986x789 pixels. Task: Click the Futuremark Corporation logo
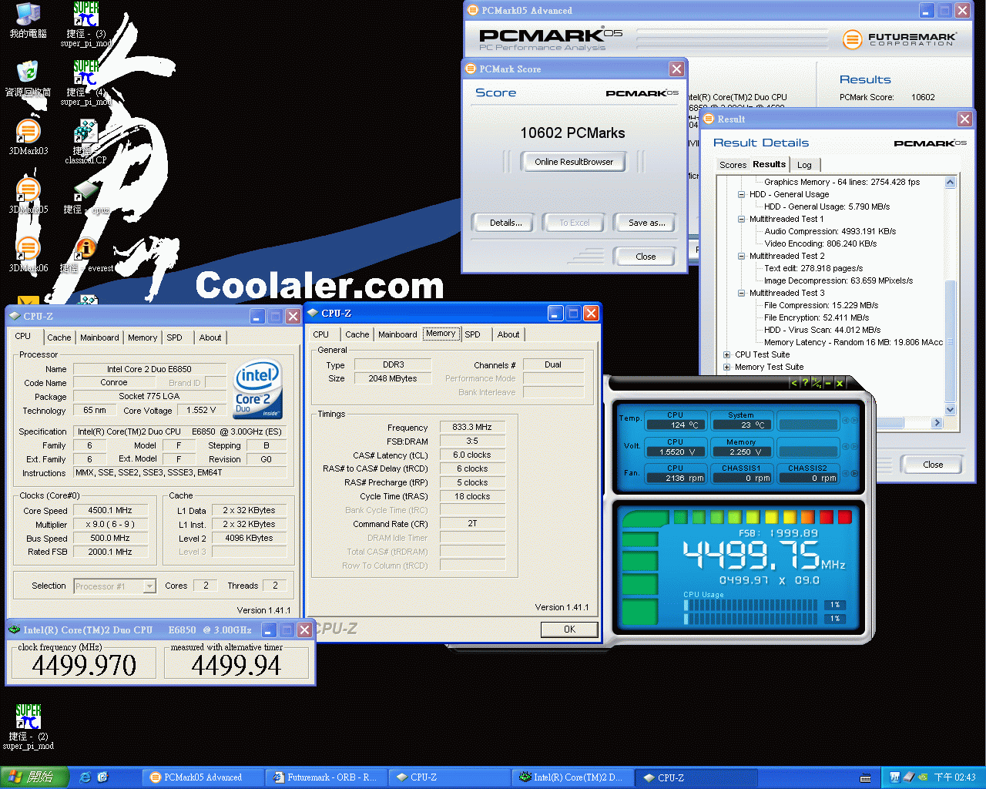[900, 39]
